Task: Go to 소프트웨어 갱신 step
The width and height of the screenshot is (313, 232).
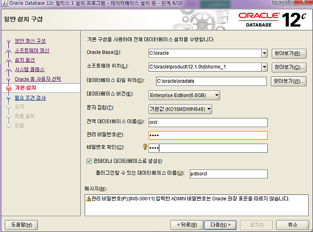Action: 32,50
